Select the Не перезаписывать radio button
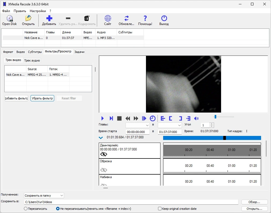Viewport: 271px width, 213px height. coord(58,209)
